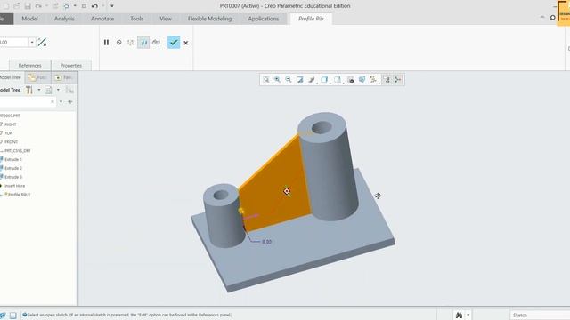The height and width of the screenshot is (320, 570).
Task: Click the Regenerate icon
Action: (x=67, y=6)
